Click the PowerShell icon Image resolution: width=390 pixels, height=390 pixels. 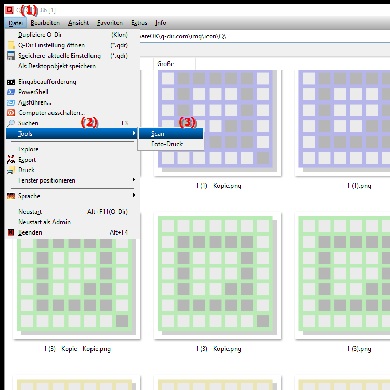(11, 92)
